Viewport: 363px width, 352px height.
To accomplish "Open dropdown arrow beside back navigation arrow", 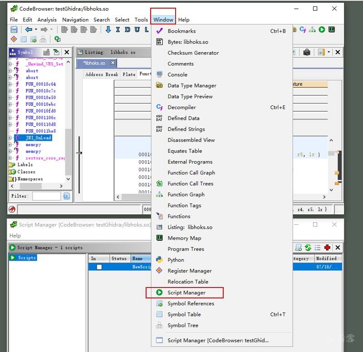I will 36,30.
